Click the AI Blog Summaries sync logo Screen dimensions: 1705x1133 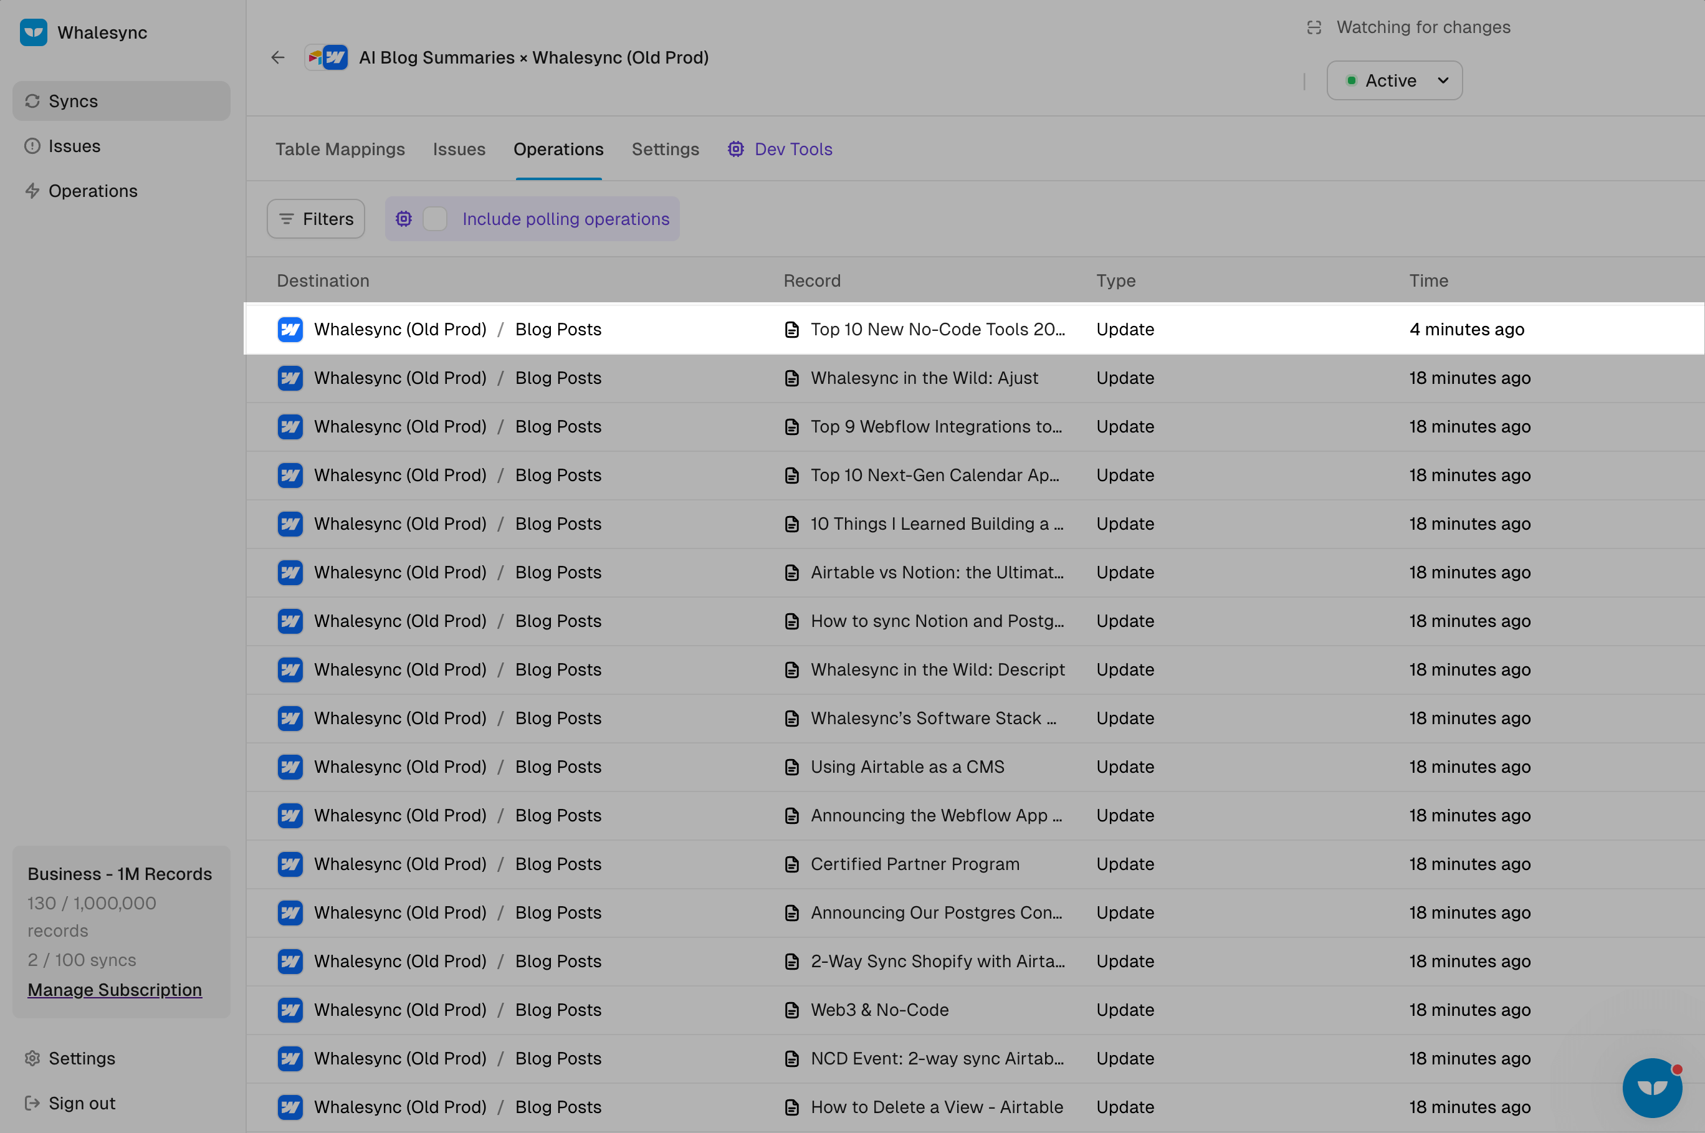click(x=327, y=58)
